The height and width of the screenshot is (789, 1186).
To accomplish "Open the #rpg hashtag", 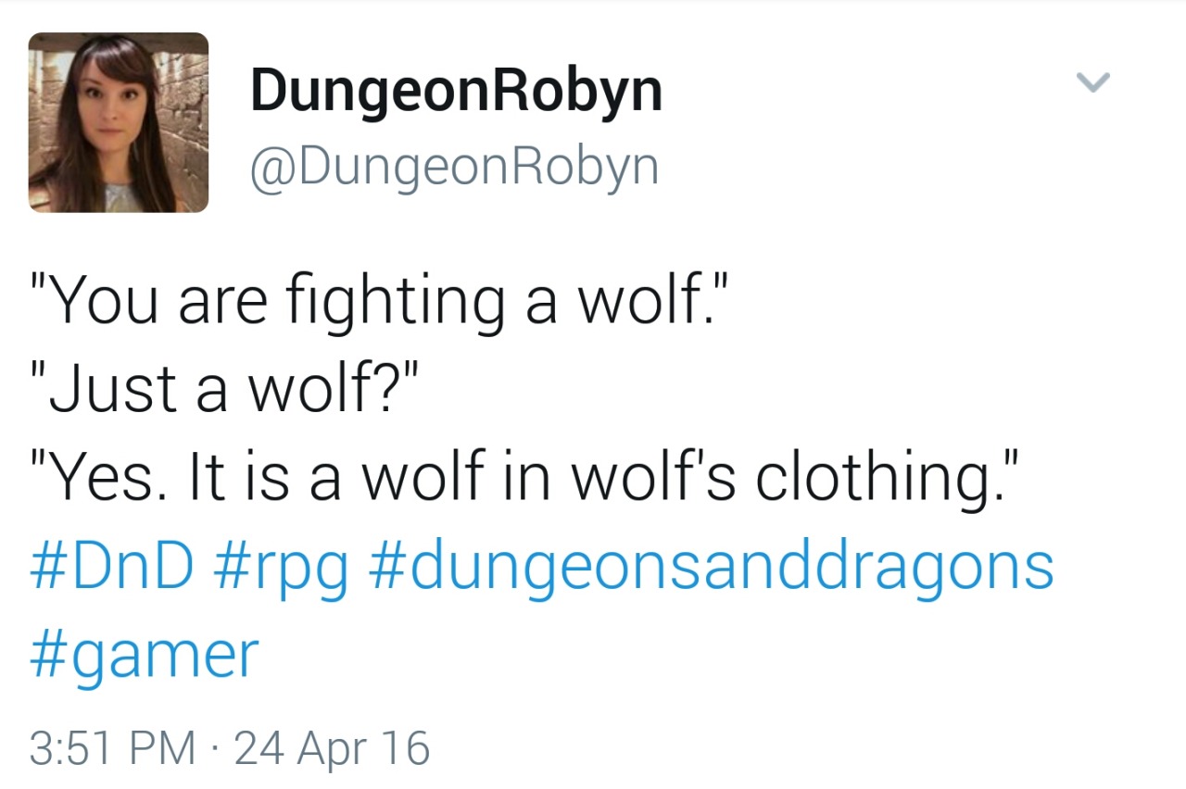I will point(282,569).
